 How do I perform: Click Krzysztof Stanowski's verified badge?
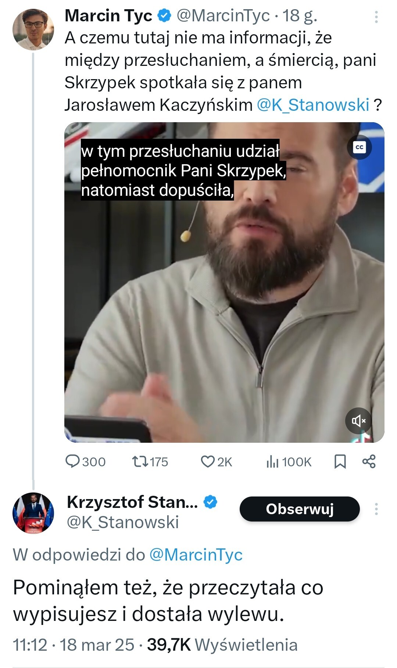pyautogui.click(x=210, y=502)
